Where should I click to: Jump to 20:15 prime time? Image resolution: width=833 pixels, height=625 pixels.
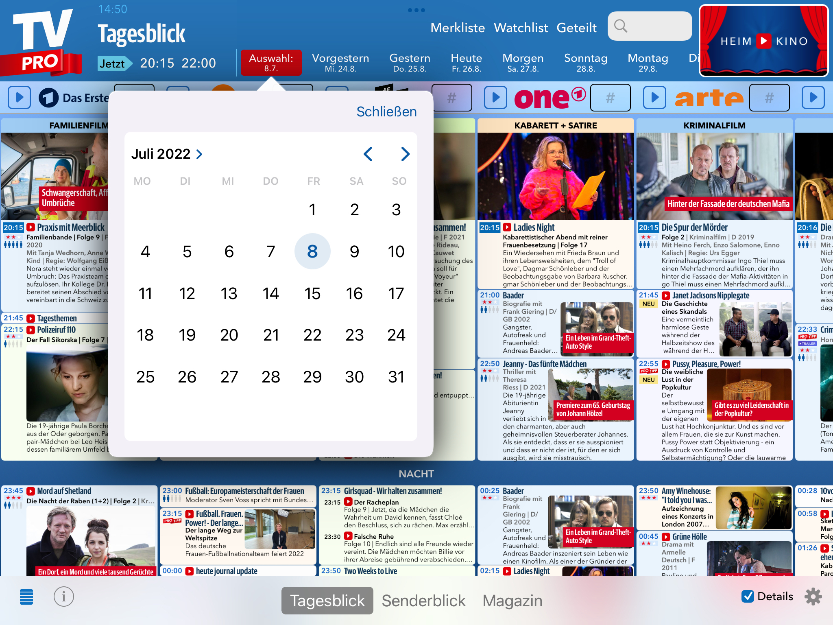[x=157, y=63]
